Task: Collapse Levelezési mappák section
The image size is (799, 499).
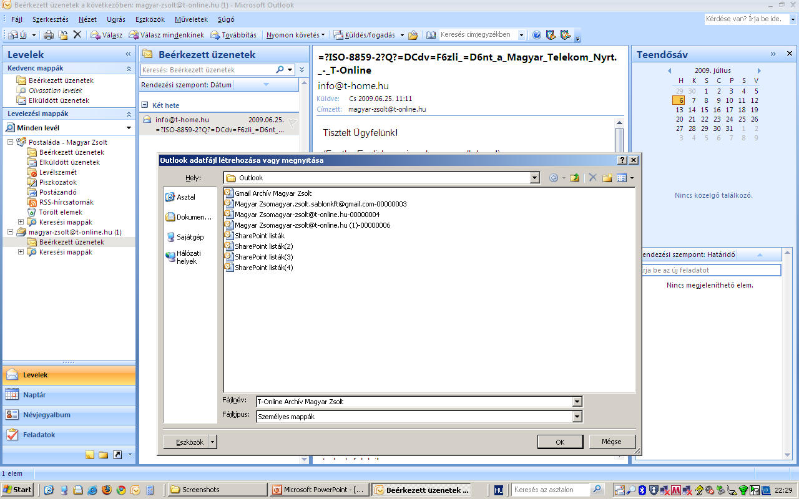Action: pos(129,114)
